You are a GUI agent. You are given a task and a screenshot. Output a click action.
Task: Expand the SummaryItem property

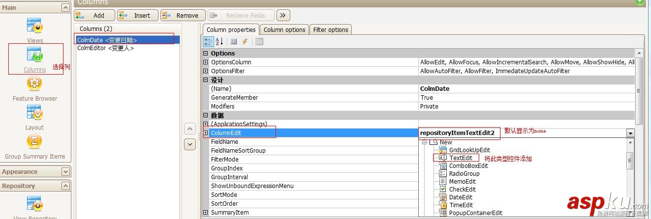pos(206,213)
